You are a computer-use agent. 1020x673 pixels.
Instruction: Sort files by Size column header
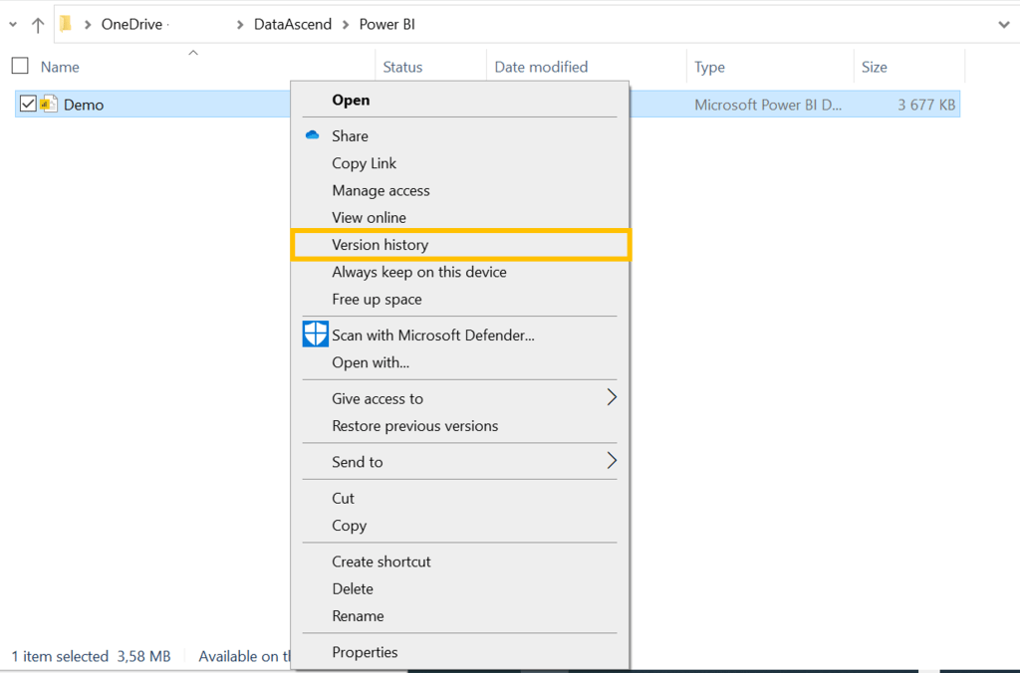pyautogui.click(x=874, y=67)
